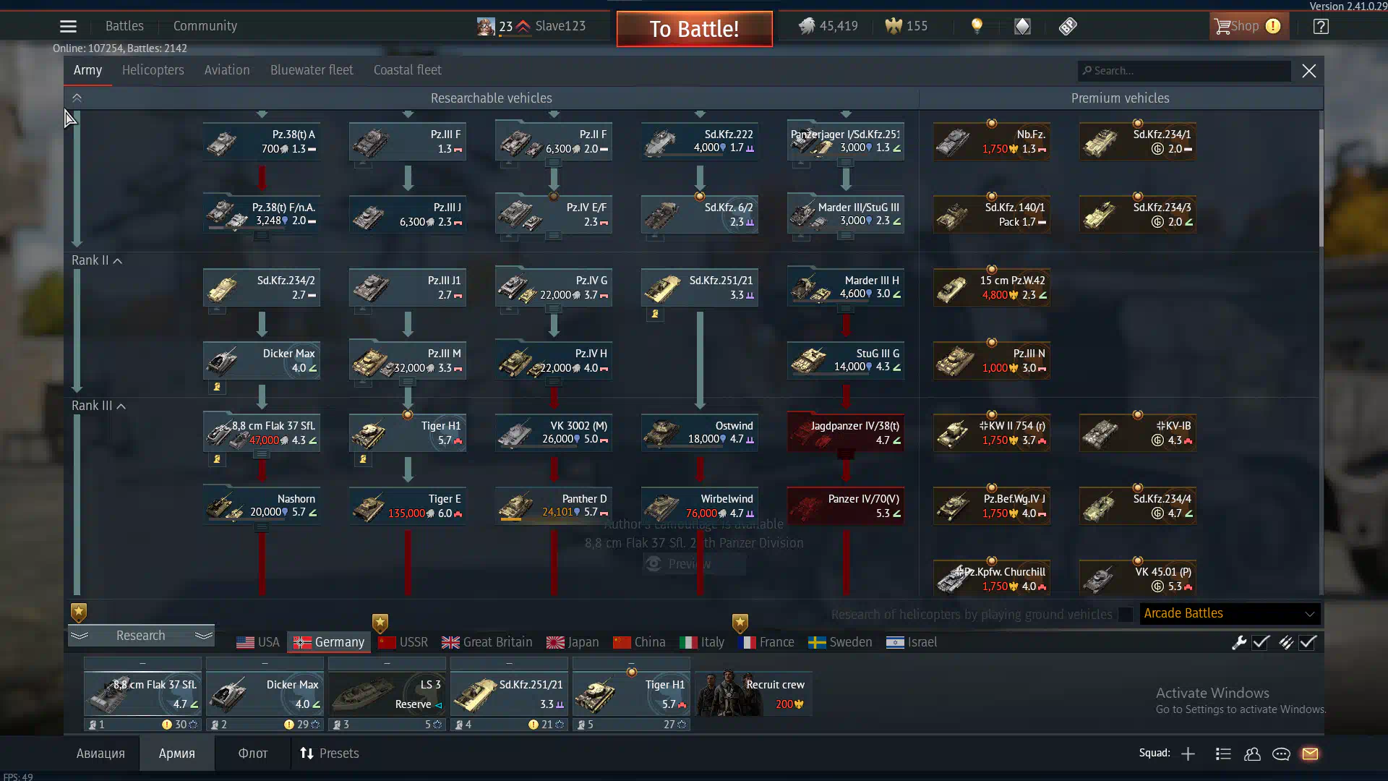Close the research tree window
Image resolution: width=1388 pixels, height=781 pixels.
(1309, 71)
